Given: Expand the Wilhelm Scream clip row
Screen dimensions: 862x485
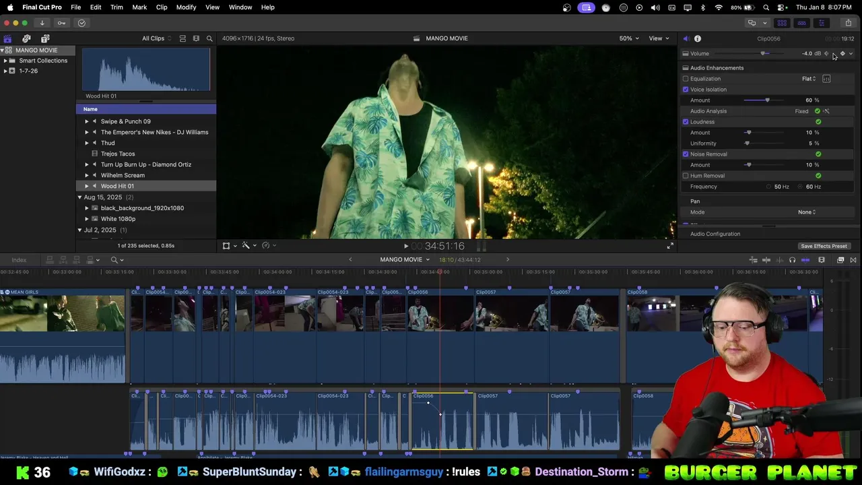Looking at the screenshot, I should click(x=86, y=175).
